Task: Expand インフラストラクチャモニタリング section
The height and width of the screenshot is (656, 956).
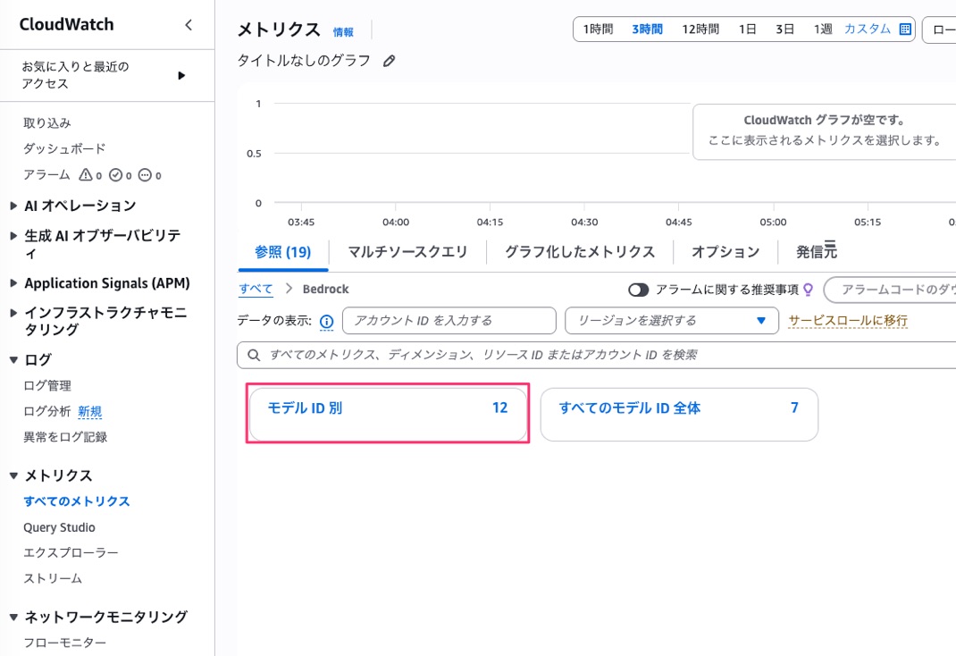Action: pyautogui.click(x=13, y=313)
